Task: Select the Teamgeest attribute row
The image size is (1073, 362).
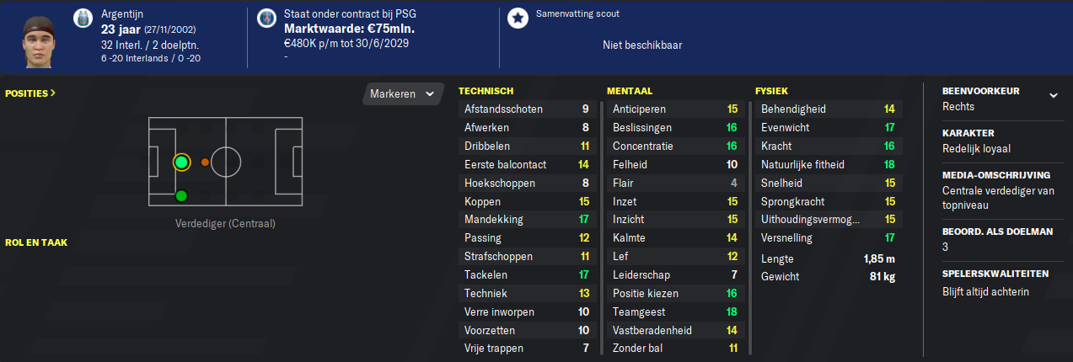Action: [x=675, y=311]
